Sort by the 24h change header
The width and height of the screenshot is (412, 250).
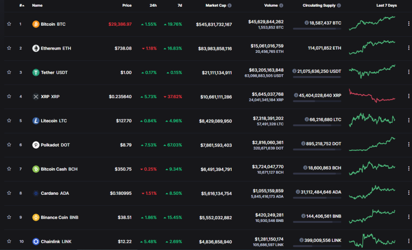tap(153, 5)
